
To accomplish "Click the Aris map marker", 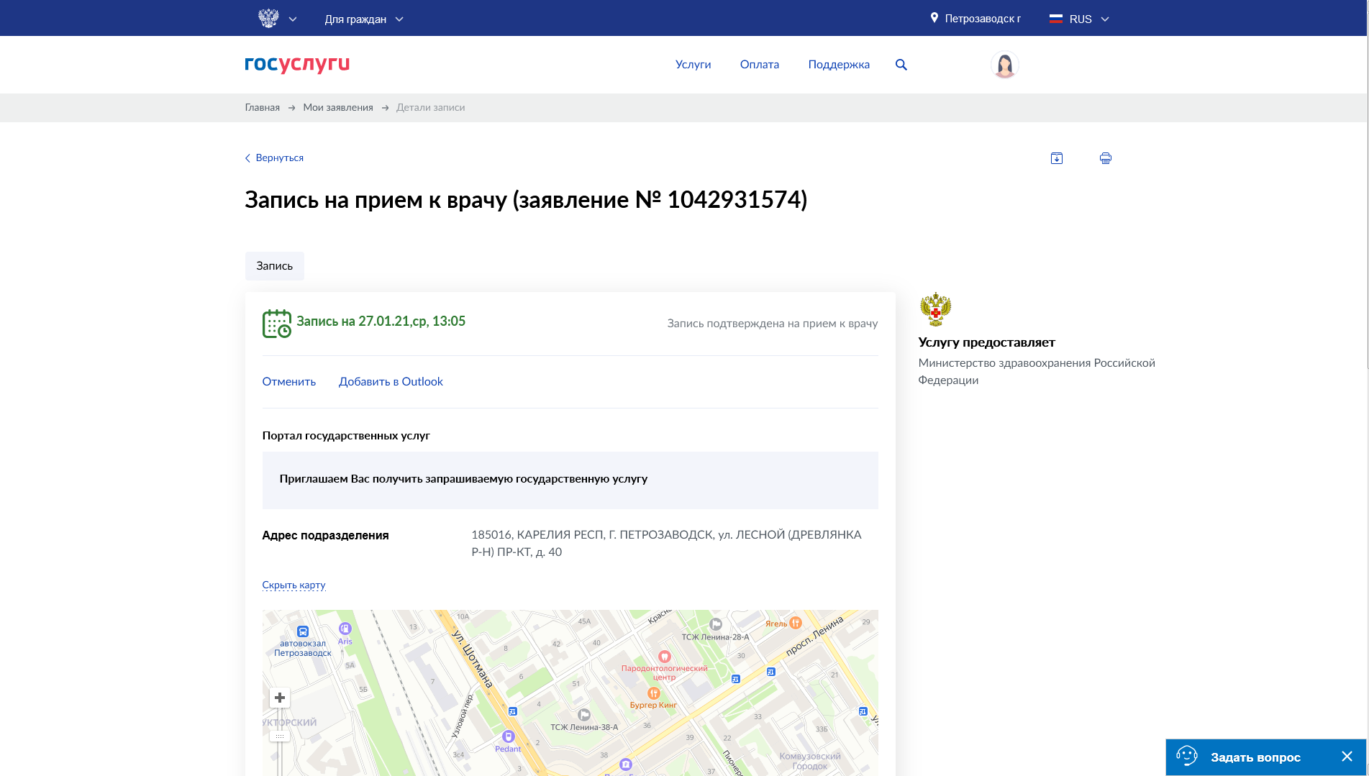I will tap(345, 629).
